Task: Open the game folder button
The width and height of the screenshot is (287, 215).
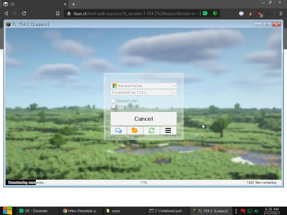Action: pos(135,130)
